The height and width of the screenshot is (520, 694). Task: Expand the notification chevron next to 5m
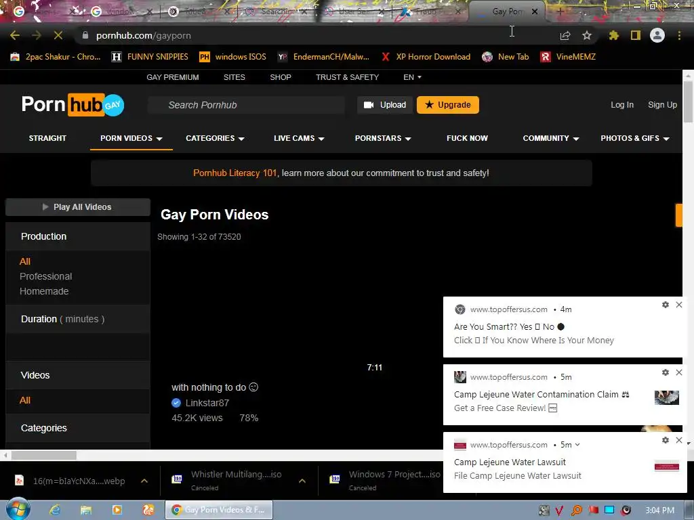[x=577, y=445]
